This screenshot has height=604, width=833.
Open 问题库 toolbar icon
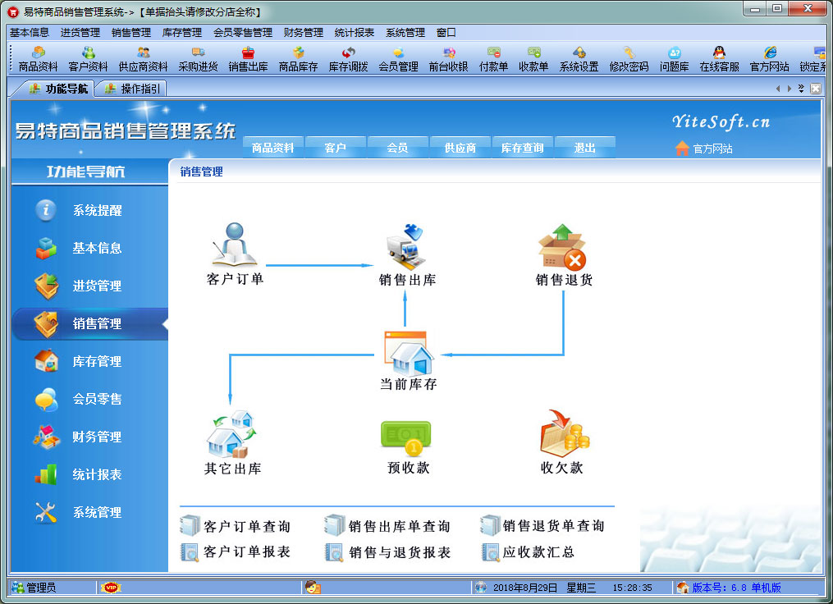pyautogui.click(x=674, y=59)
